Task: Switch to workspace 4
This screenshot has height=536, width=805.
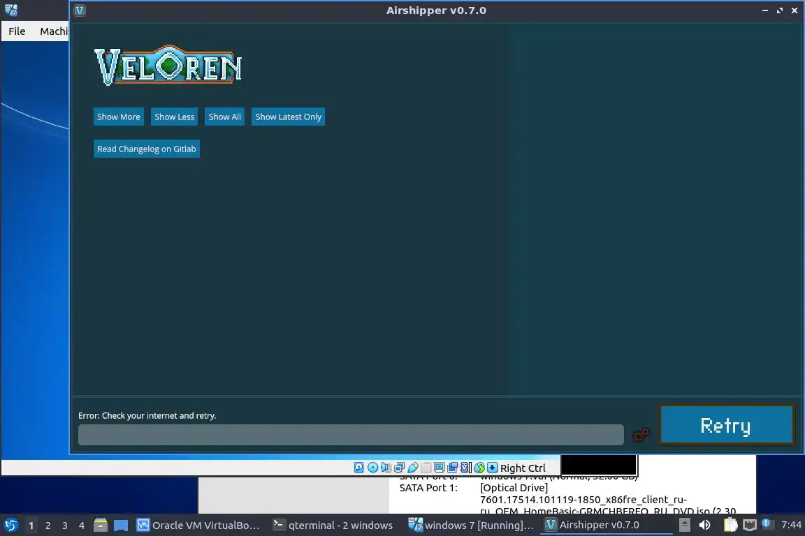Action: click(81, 526)
